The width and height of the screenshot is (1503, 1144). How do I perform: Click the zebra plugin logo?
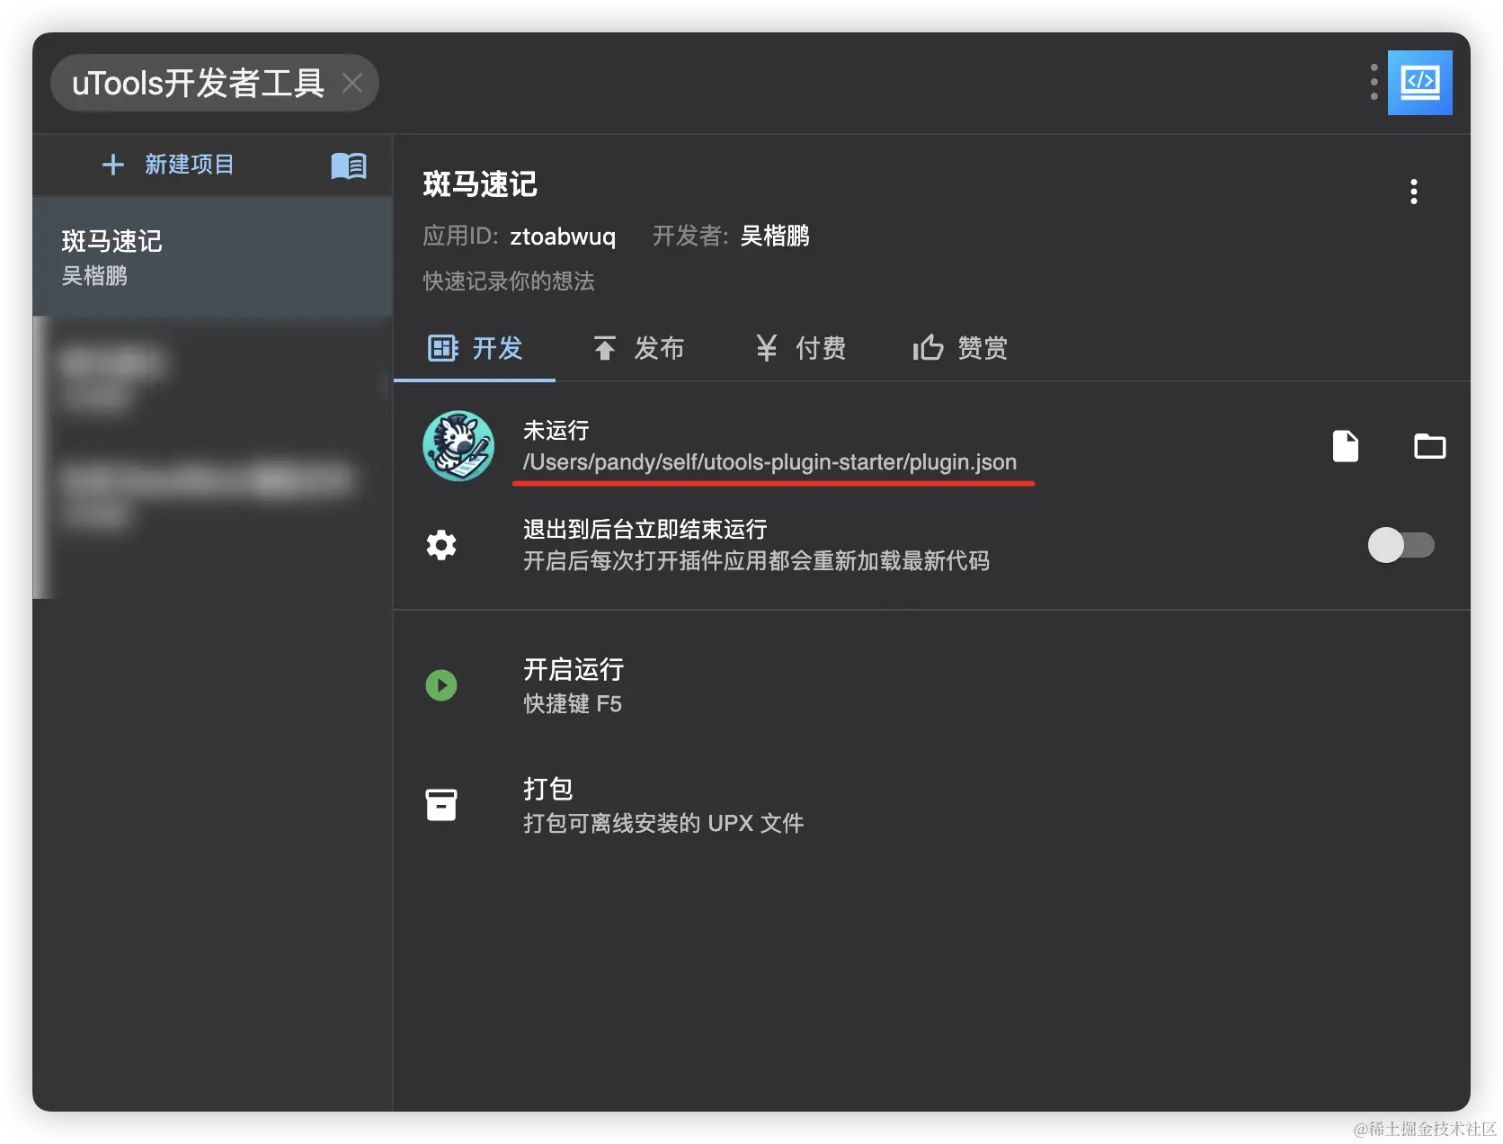458,446
